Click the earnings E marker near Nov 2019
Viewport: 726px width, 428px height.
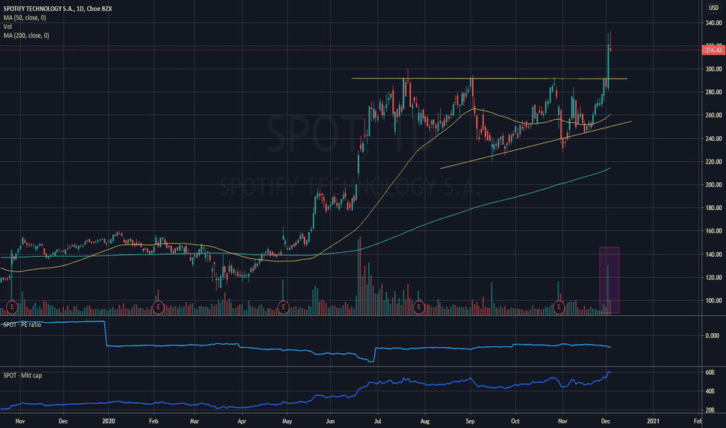(x=12, y=307)
